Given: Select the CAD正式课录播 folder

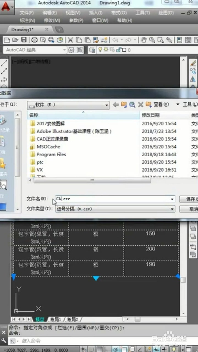Looking at the screenshot, I should [x=52, y=139].
